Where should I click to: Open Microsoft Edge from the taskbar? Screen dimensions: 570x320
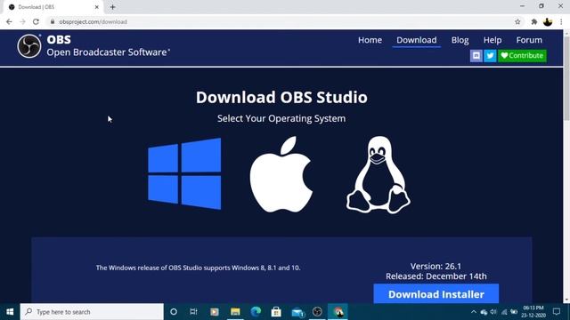tap(256, 312)
